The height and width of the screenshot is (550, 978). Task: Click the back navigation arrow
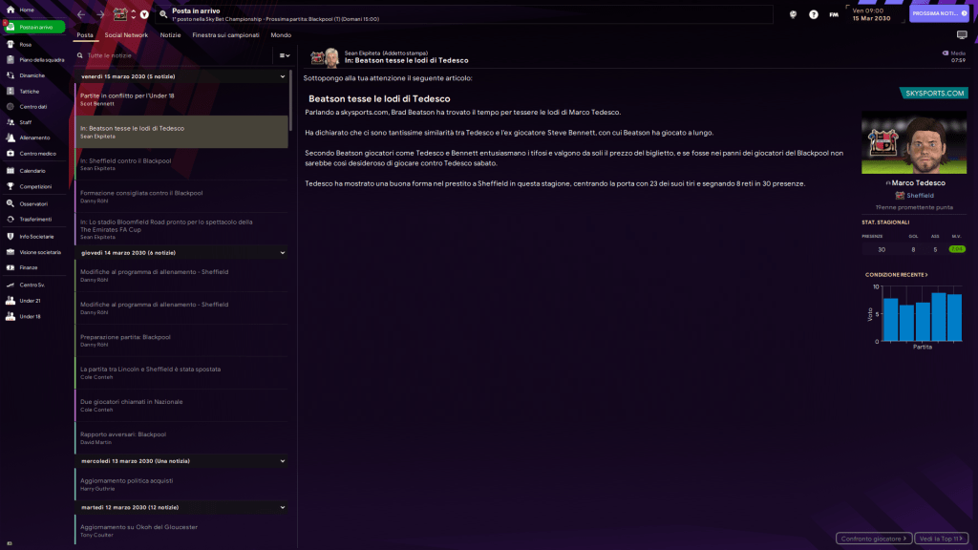click(x=81, y=14)
